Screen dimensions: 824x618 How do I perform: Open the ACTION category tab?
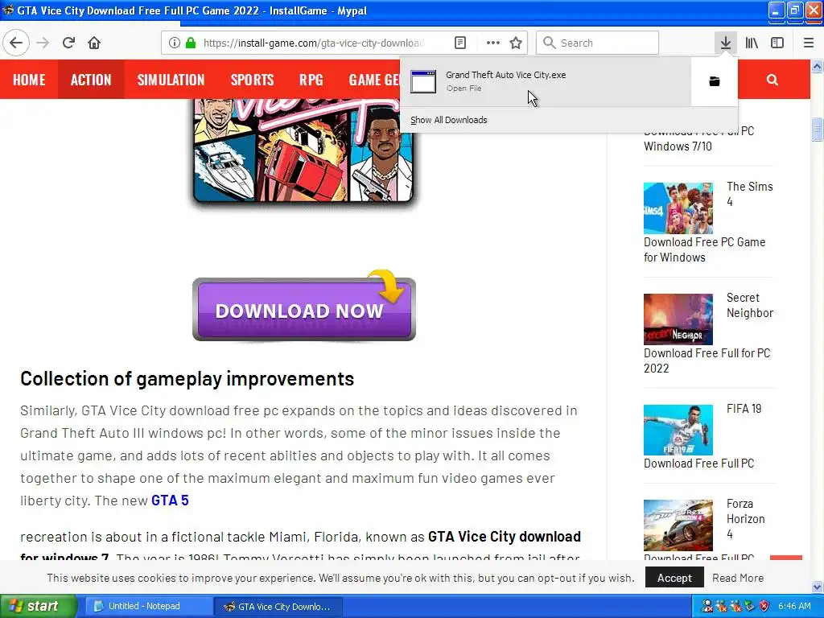coord(91,80)
